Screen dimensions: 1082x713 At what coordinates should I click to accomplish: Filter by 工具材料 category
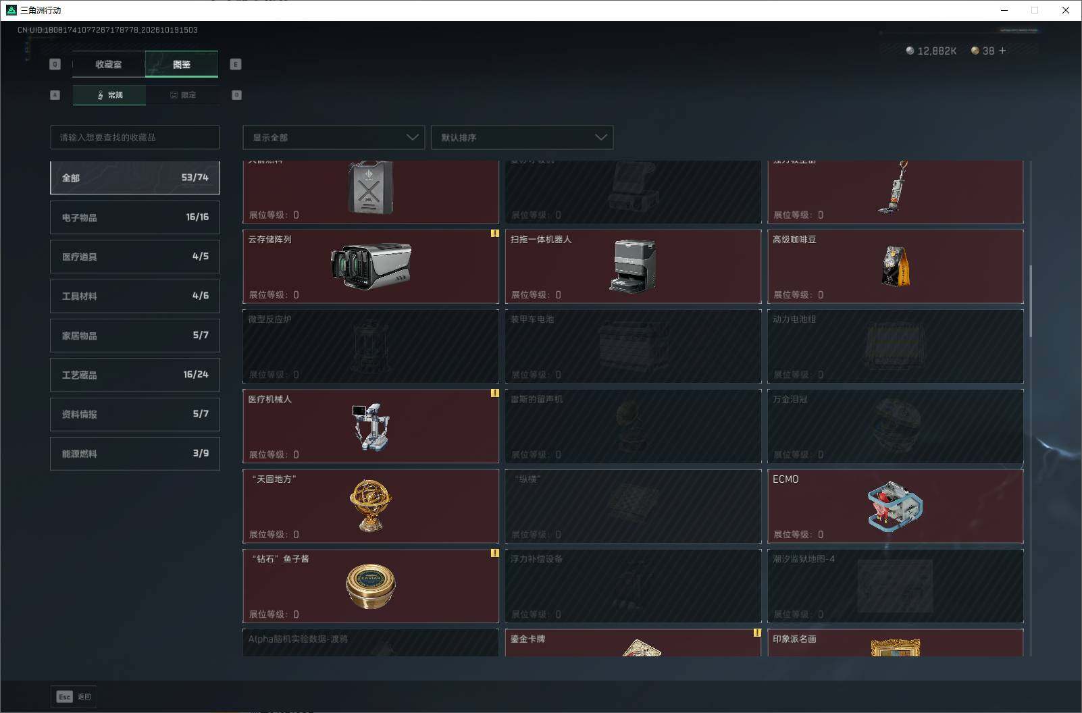(x=135, y=296)
